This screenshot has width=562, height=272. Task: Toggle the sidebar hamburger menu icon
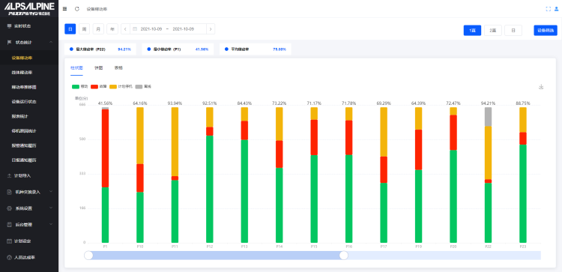(64, 9)
